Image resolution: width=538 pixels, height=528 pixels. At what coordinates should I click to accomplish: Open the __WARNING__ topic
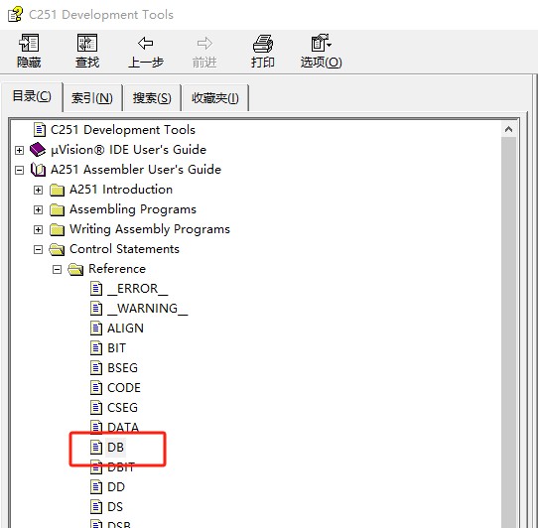(x=148, y=309)
